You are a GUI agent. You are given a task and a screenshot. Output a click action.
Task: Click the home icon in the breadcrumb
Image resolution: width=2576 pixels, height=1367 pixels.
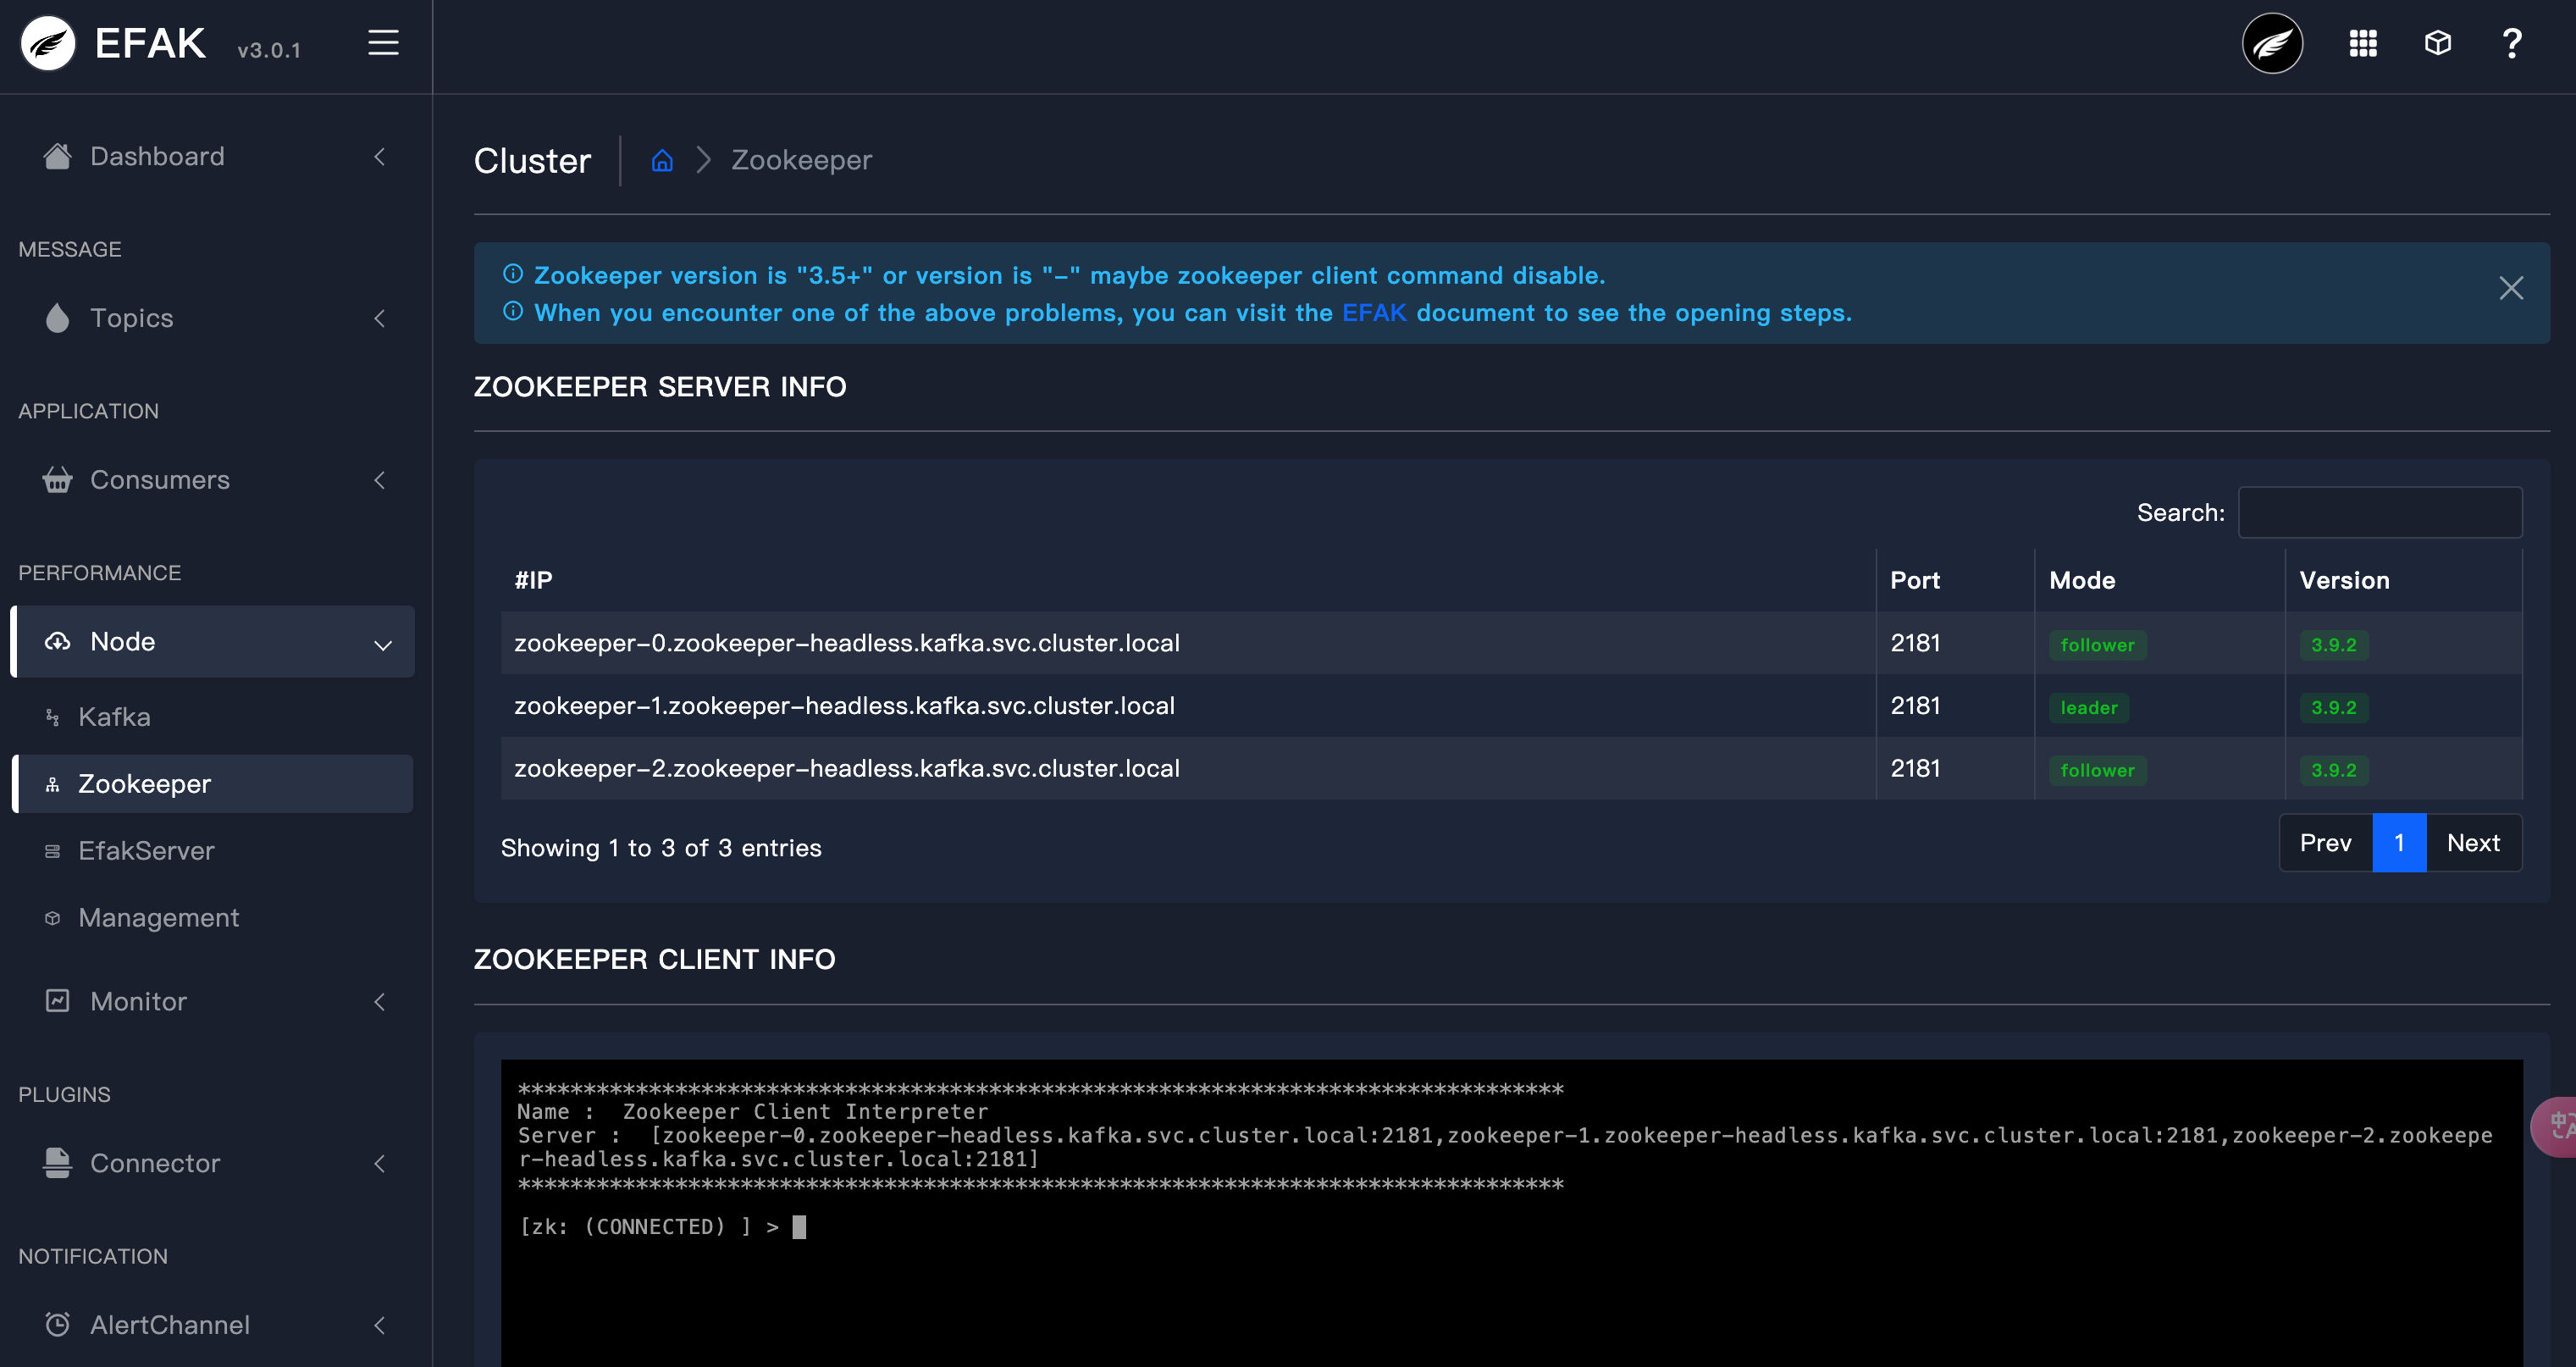coord(662,160)
